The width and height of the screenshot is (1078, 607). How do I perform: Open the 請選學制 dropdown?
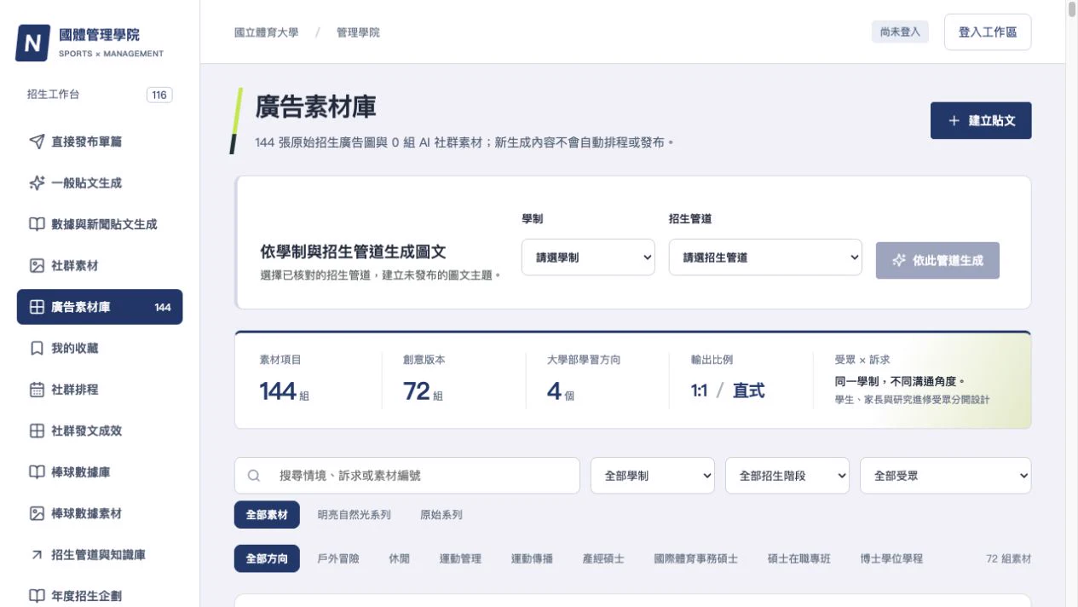[588, 257]
